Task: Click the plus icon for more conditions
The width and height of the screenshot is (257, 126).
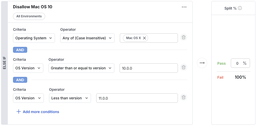Action: point(18,112)
